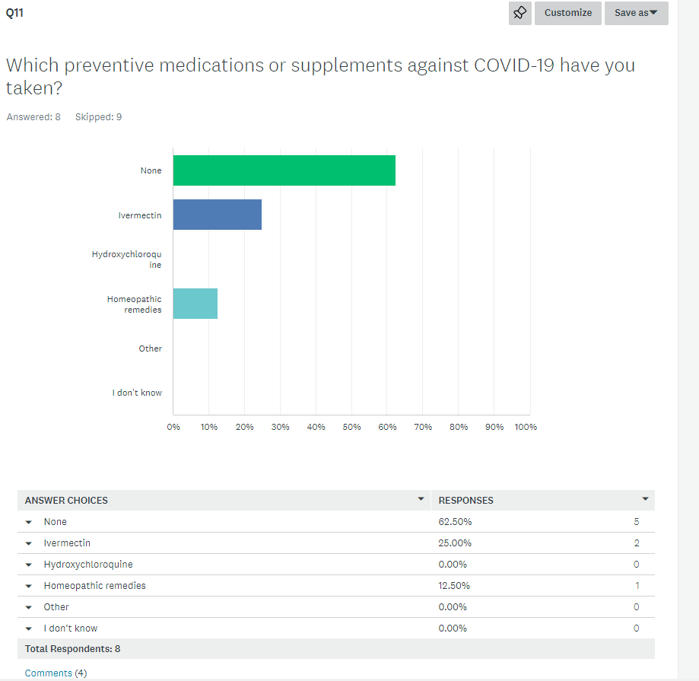Click the Answered: 8 count text
This screenshot has width=699, height=681.
33,117
